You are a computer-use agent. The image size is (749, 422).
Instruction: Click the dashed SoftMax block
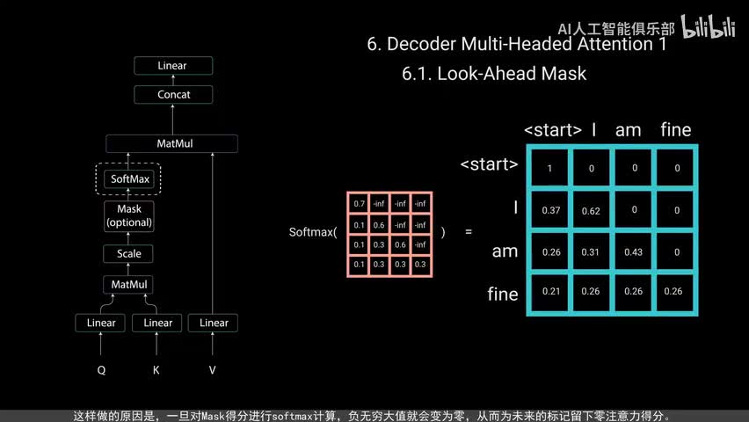(x=128, y=179)
